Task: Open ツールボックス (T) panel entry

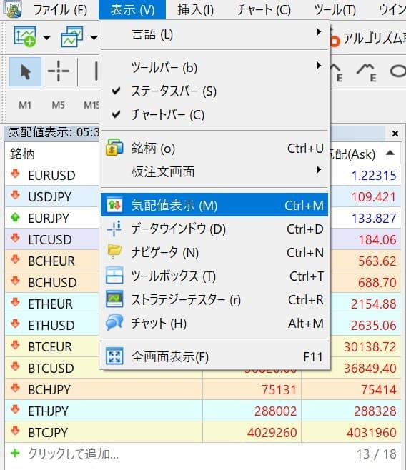Action: point(214,276)
